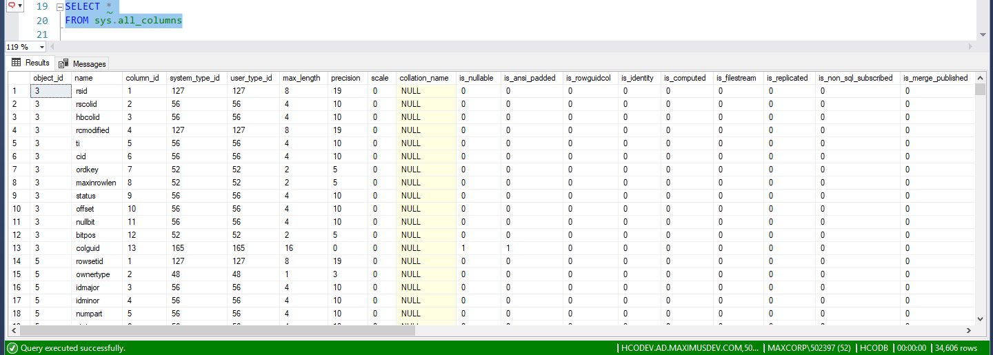Click the 'rcmodified' name cell

tap(97, 130)
